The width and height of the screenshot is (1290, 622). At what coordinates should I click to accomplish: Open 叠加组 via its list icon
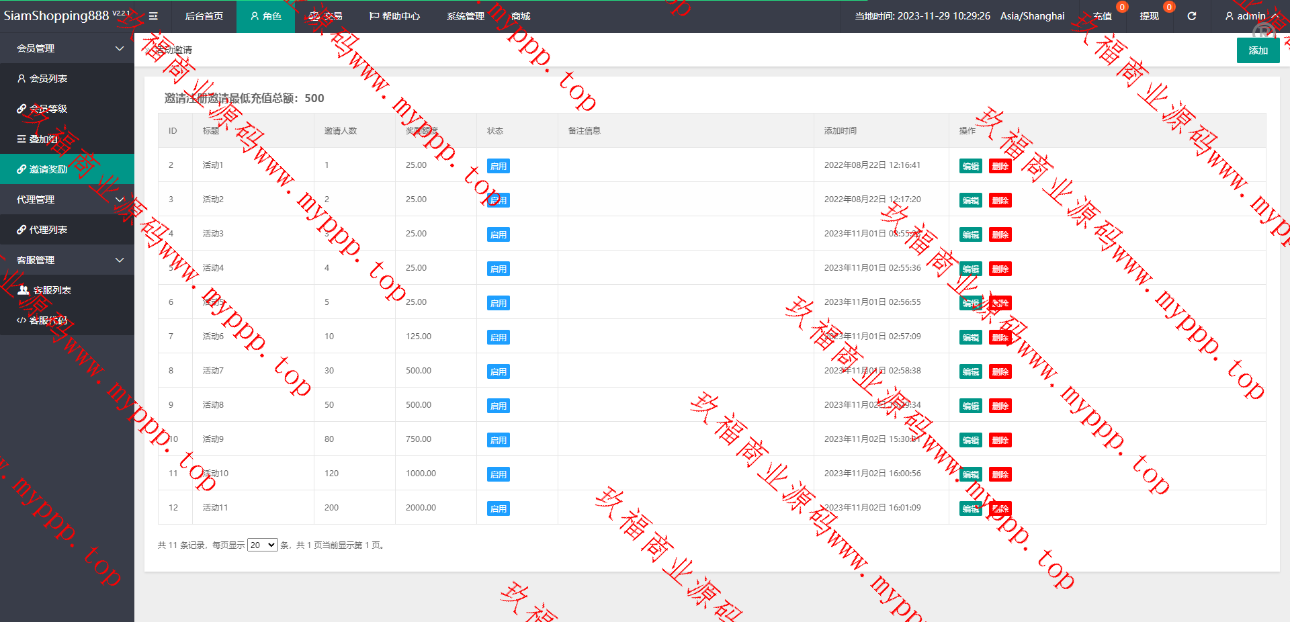click(21, 139)
